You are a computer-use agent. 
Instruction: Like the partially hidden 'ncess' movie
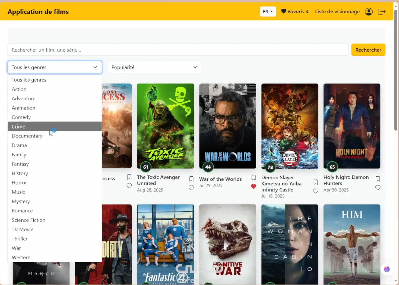pyautogui.click(x=129, y=186)
